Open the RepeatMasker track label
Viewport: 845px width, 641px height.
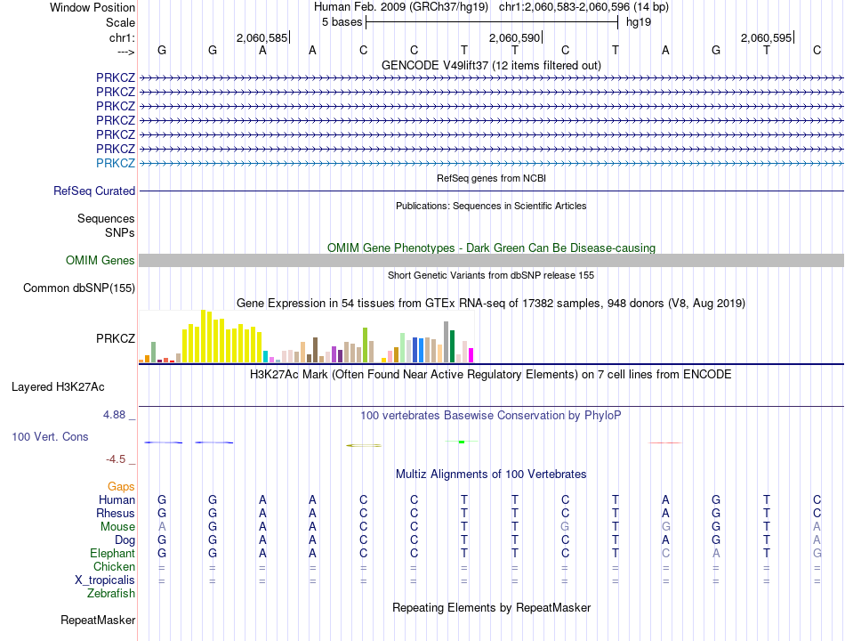click(98, 621)
